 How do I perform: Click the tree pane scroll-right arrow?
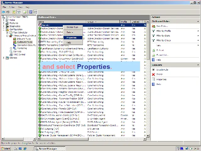(x=35, y=139)
